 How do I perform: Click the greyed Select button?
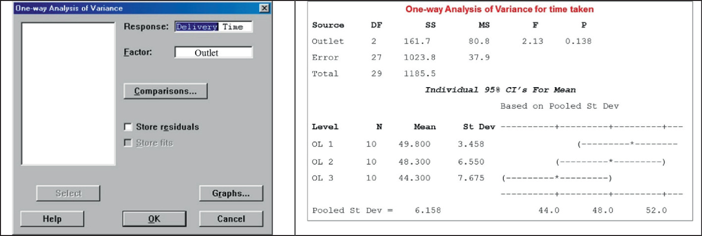[x=68, y=193]
